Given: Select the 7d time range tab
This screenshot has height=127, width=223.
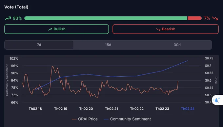Looking at the screenshot, I should point(39,45).
